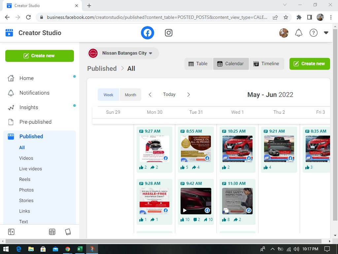Open Photos under Published
338x254 pixels.
click(26, 190)
